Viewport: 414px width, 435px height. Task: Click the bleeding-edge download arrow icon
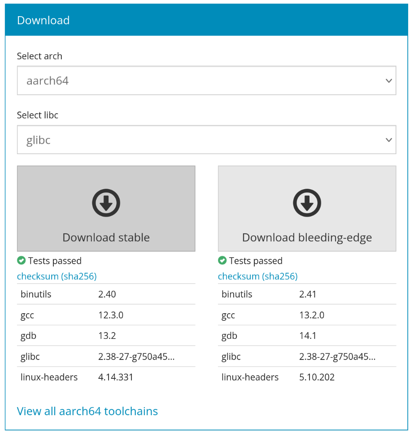click(307, 203)
